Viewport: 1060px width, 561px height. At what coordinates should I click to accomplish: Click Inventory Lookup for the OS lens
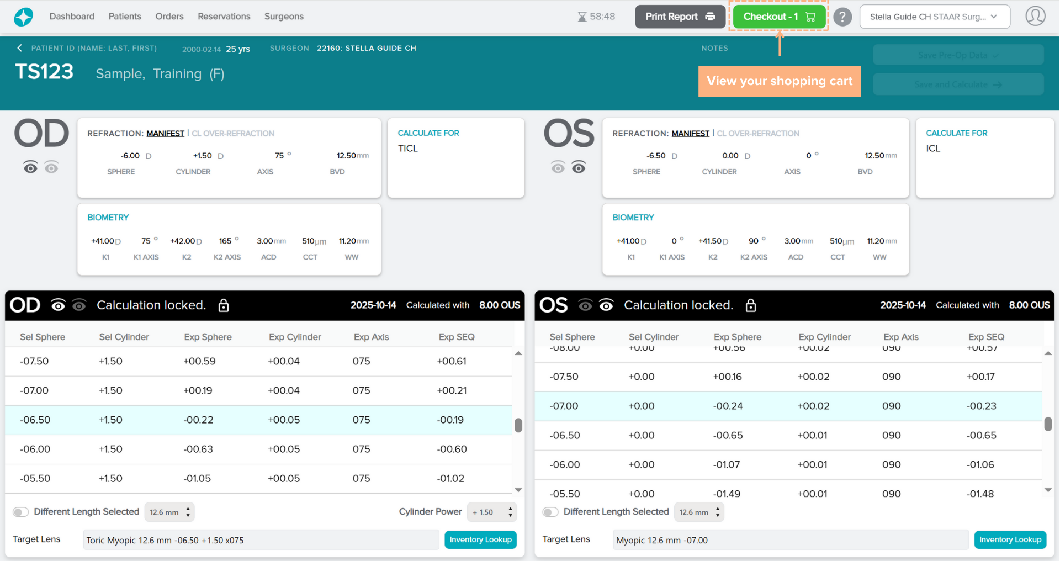click(x=1010, y=539)
